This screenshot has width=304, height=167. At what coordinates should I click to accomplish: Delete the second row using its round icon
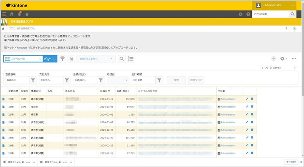tap(252, 106)
